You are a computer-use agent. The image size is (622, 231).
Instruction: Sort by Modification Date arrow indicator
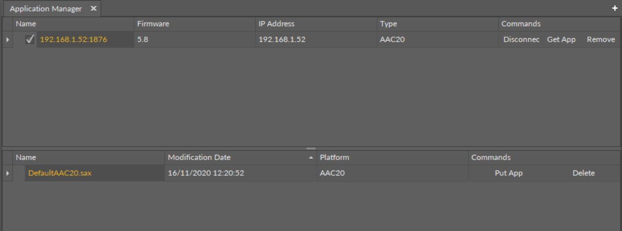point(312,157)
